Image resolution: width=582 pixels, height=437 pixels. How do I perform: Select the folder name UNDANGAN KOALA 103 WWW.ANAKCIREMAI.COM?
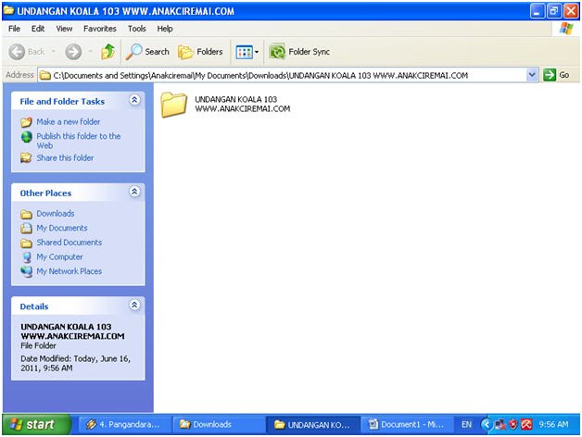pyautogui.click(x=243, y=104)
